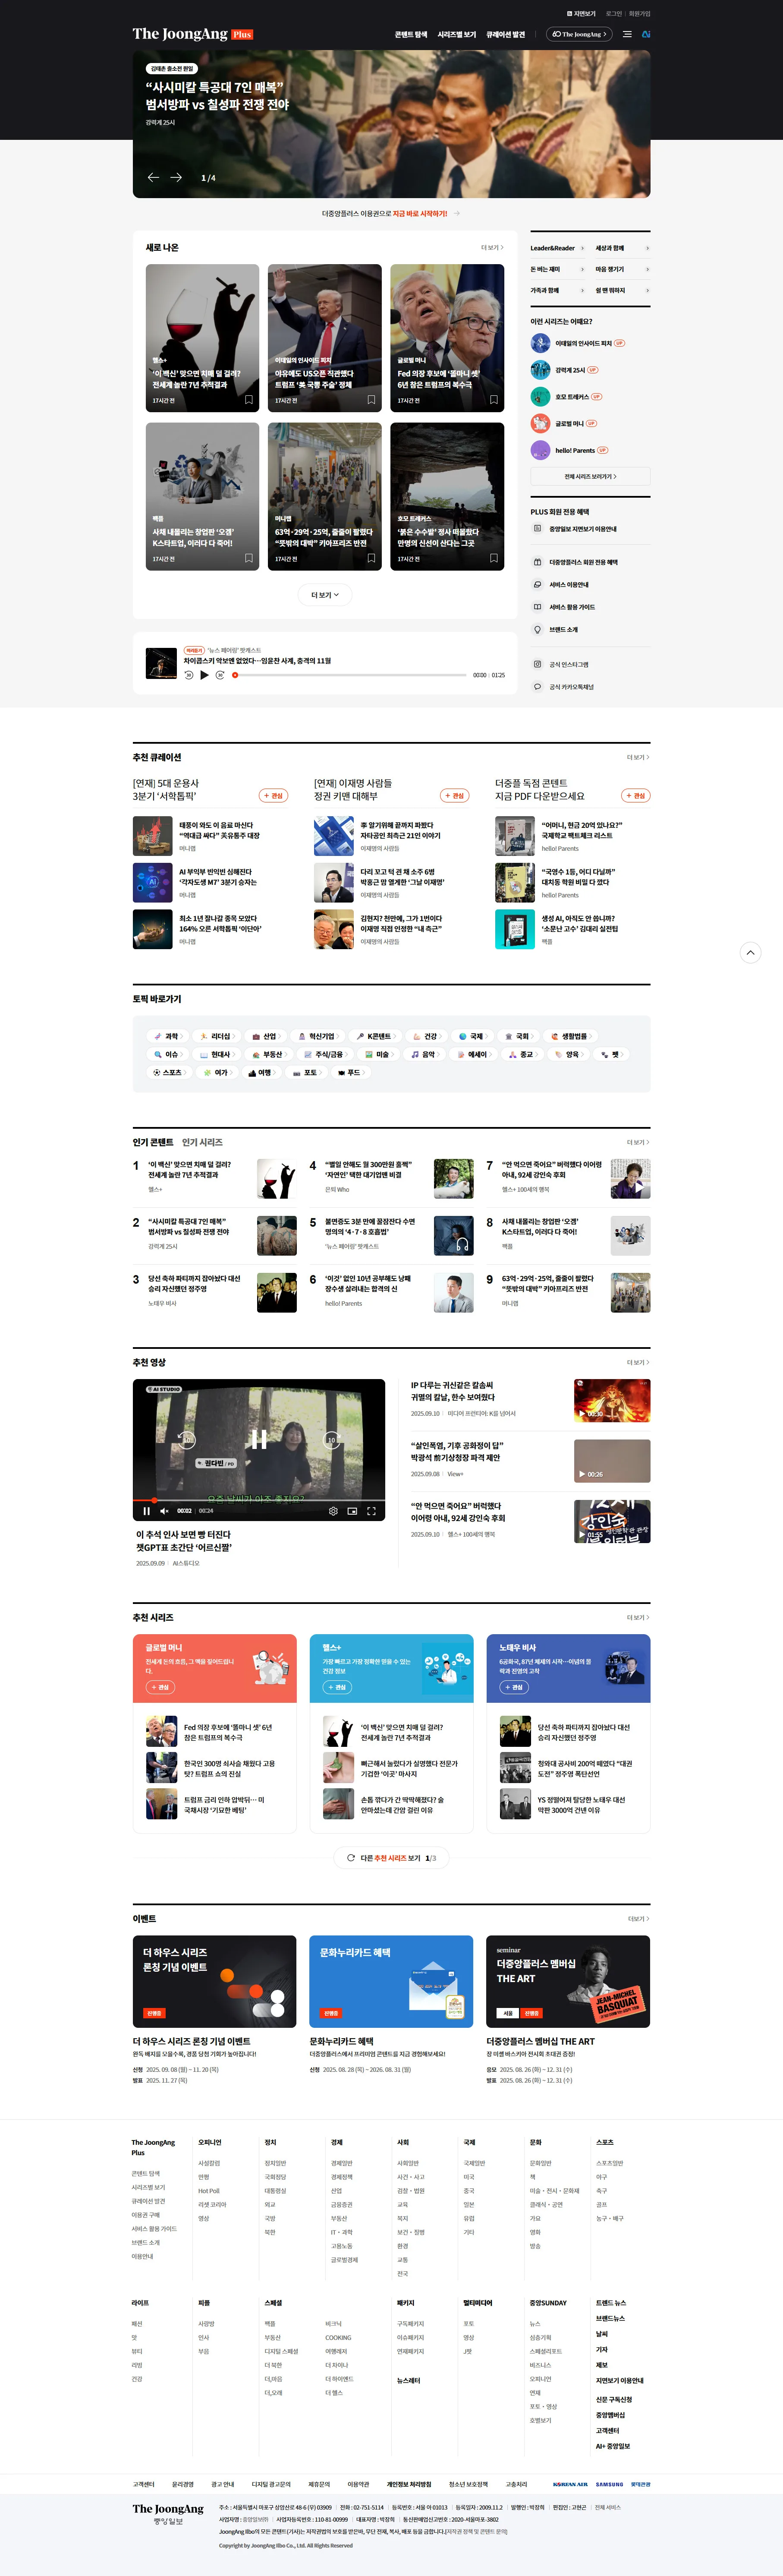Screen dimensions: 783x2576
Task: Select the 부동산 topic shortcut
Action: (268, 1054)
